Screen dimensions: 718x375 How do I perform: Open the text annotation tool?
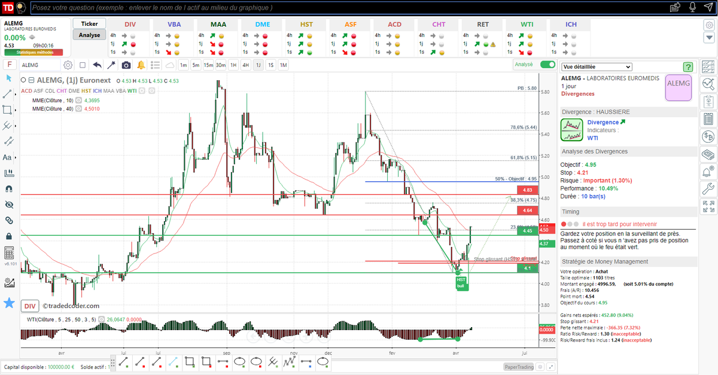pyautogui.click(x=8, y=157)
